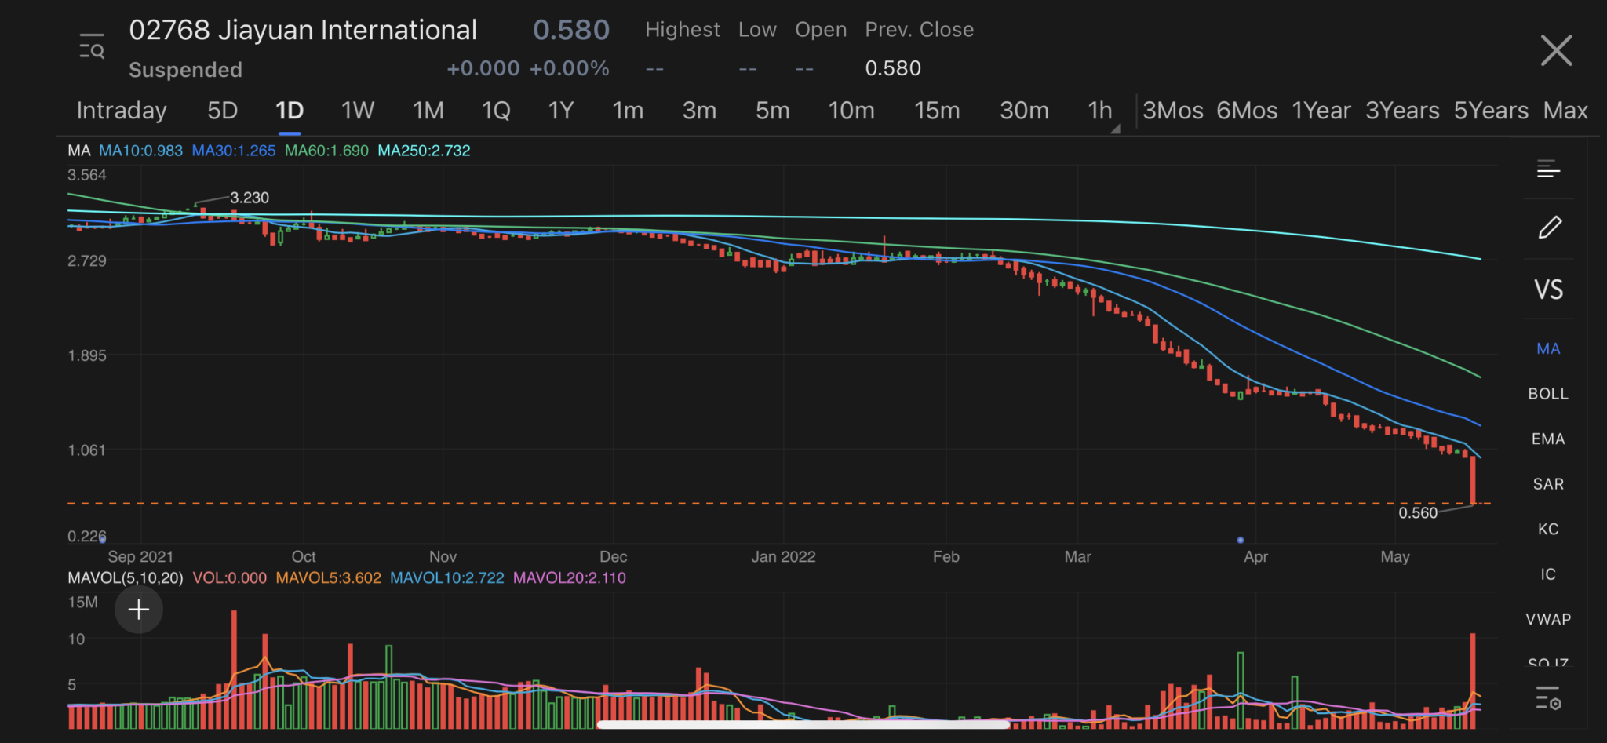Select the 30m minute interval
Image resolution: width=1607 pixels, height=743 pixels.
click(x=1024, y=111)
